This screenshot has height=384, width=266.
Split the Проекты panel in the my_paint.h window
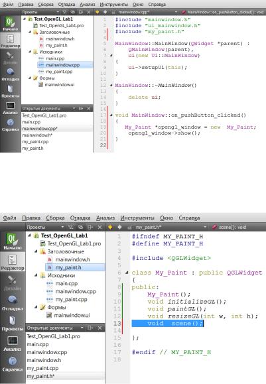click(x=90, y=227)
